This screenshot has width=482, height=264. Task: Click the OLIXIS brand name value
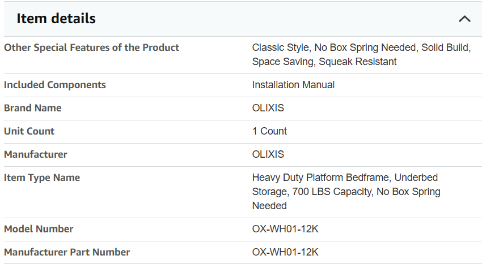268,108
